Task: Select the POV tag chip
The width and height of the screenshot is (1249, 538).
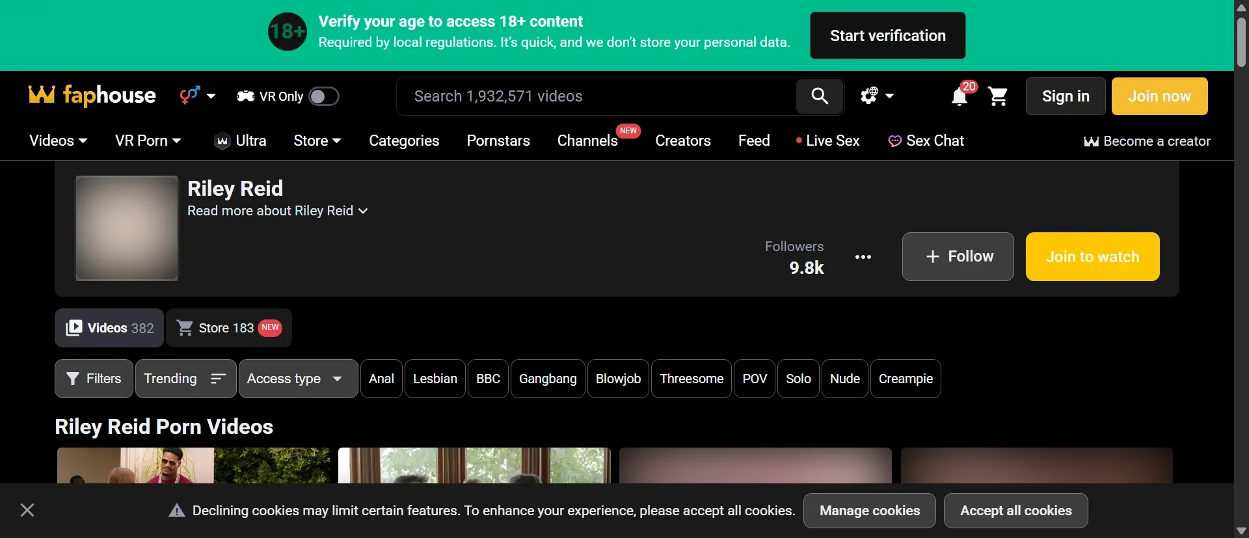Action: (755, 379)
